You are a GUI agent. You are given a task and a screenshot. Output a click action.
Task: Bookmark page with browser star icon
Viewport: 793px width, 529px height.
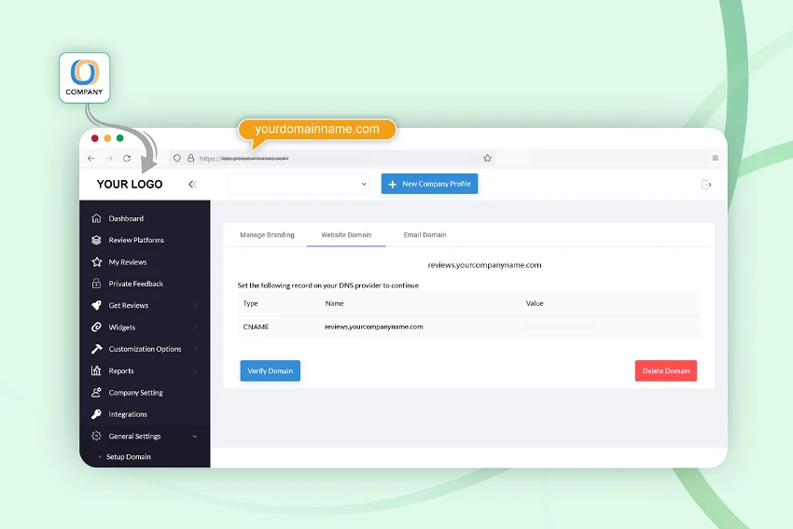click(x=487, y=159)
